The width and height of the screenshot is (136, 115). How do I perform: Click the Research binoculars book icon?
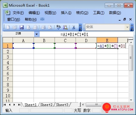tap(65, 27)
